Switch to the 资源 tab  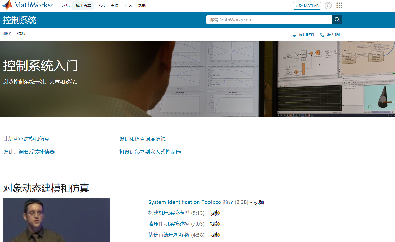(x=21, y=34)
